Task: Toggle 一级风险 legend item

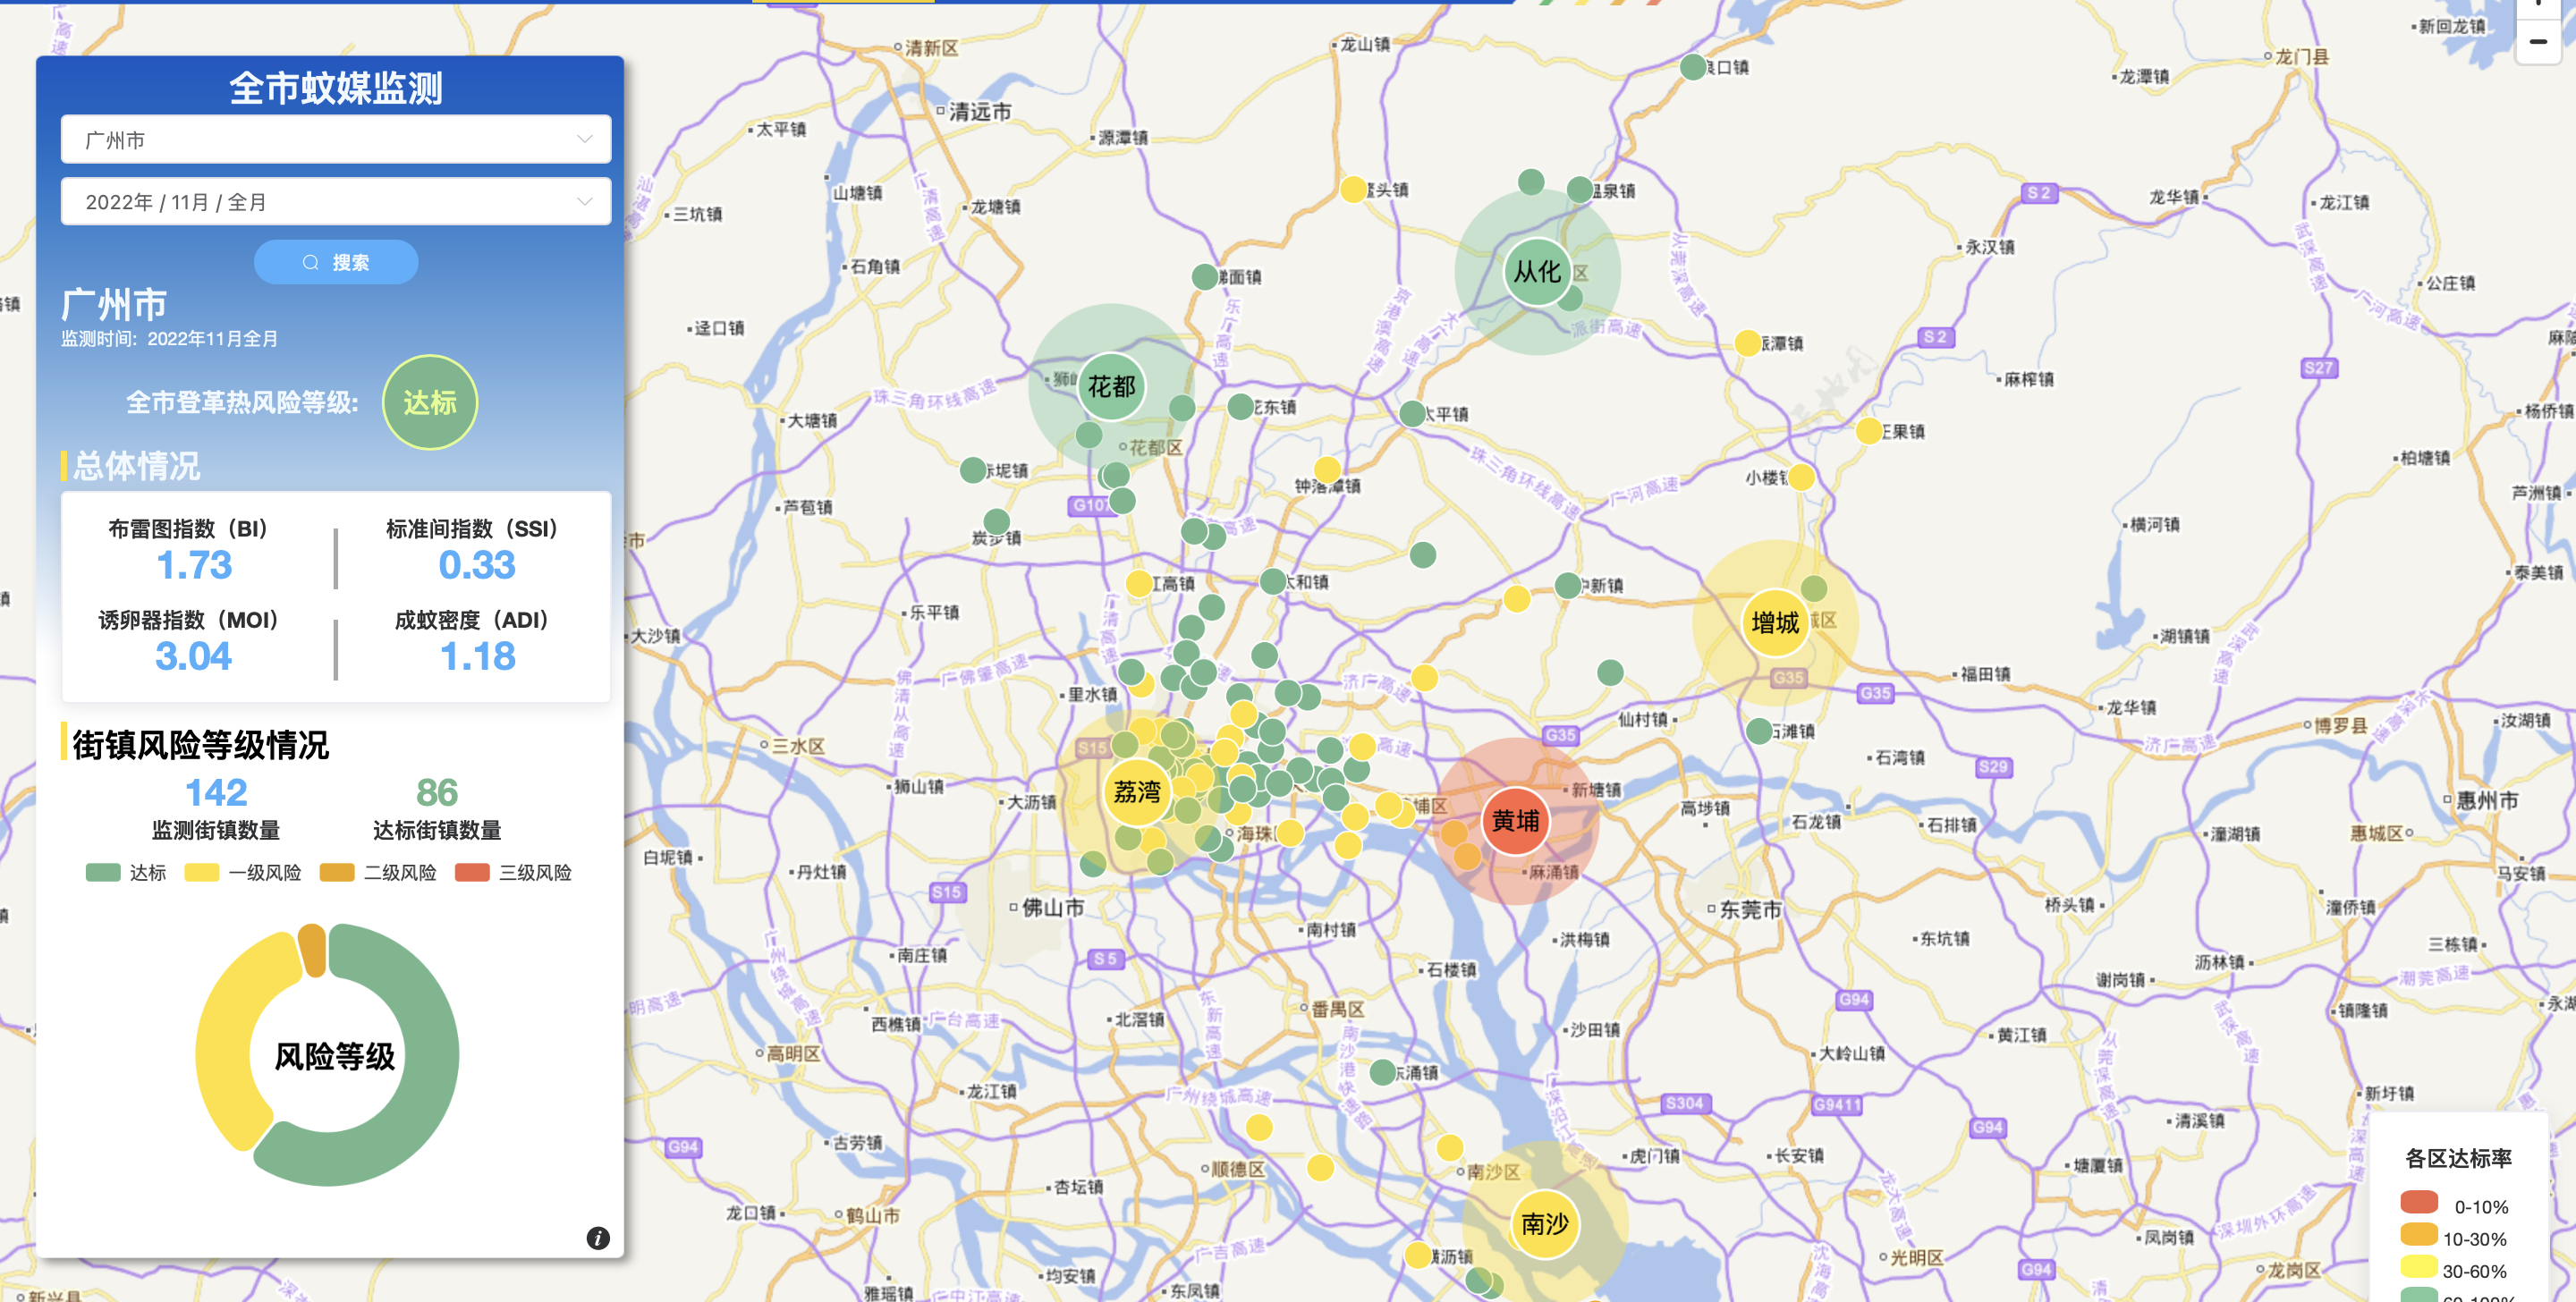Action: point(243,872)
